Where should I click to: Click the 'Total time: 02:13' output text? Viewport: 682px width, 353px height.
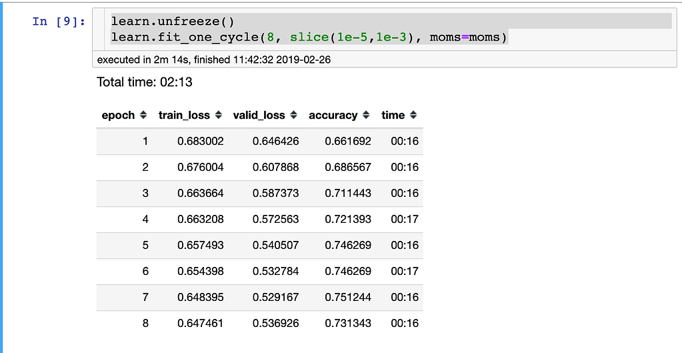(145, 83)
